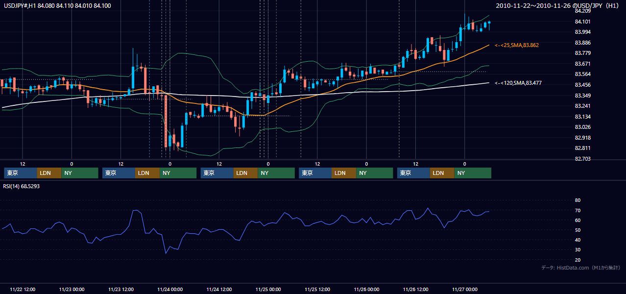Click the HistData.com data source credit

click(x=581, y=268)
